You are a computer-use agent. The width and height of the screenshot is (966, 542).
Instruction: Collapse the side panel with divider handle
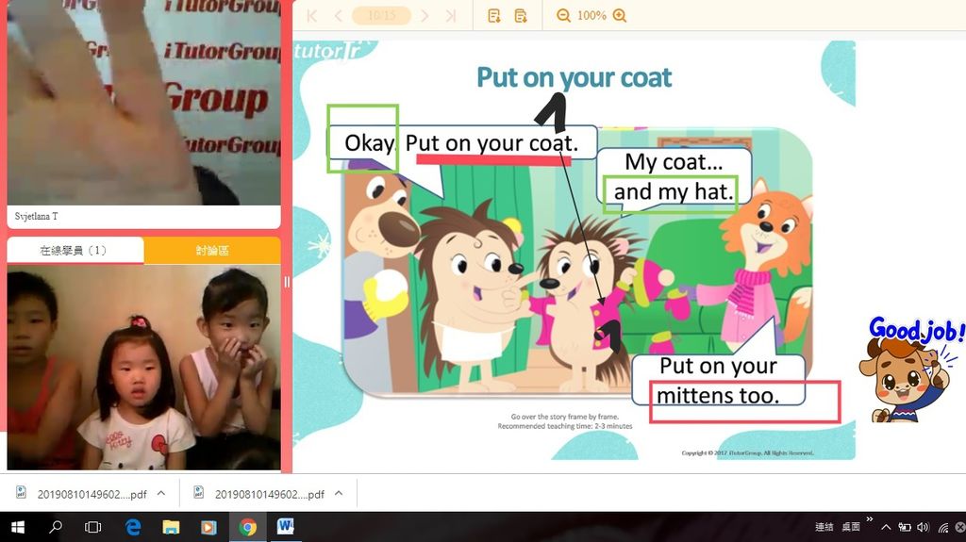[x=287, y=282]
